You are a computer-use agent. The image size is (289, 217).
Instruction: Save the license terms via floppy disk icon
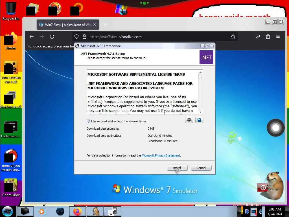click(199, 120)
